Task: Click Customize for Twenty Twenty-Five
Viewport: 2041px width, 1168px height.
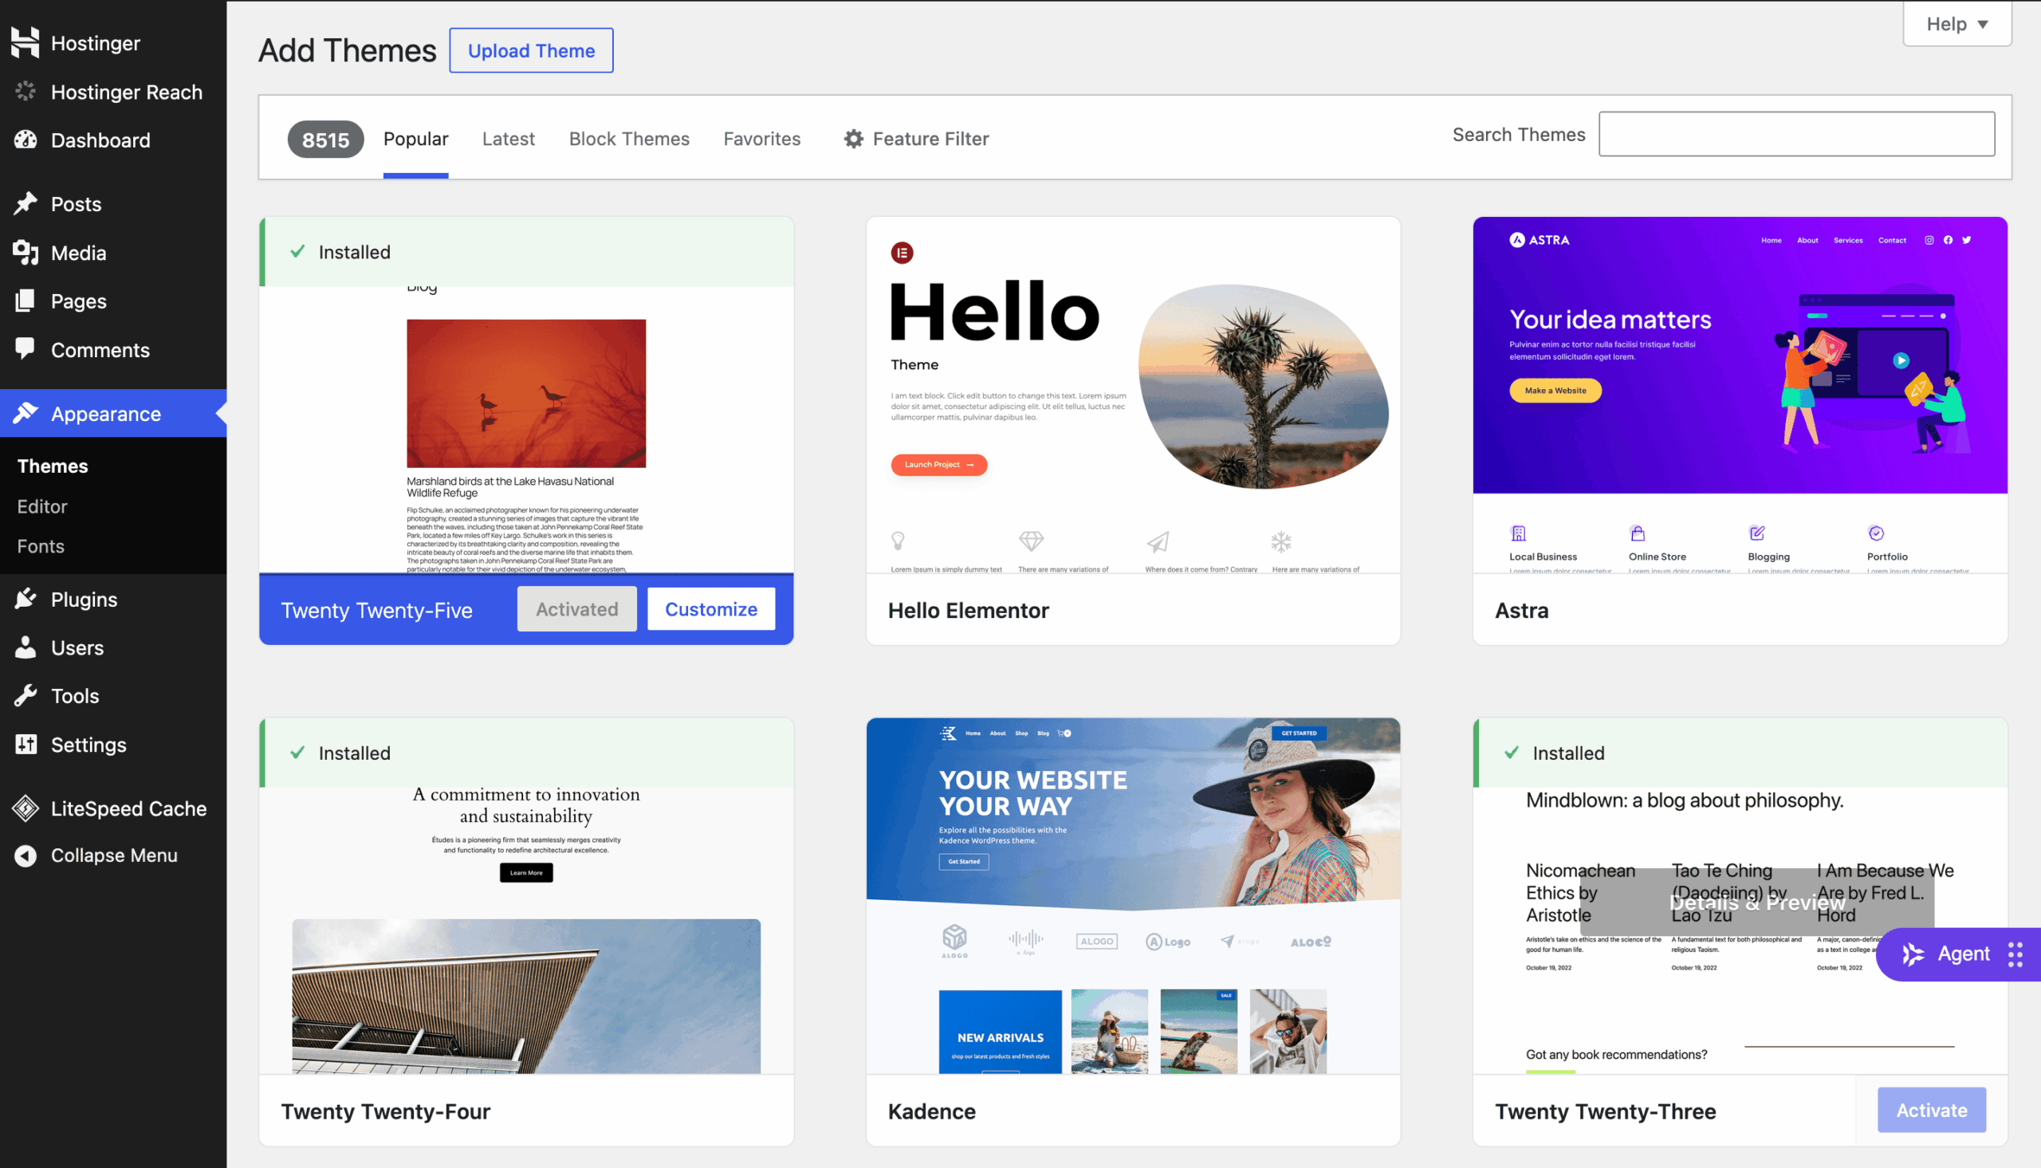Action: coord(710,609)
